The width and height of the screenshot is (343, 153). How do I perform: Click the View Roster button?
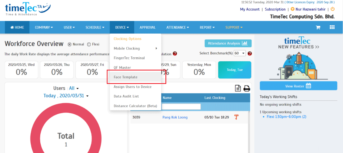[x=298, y=86]
